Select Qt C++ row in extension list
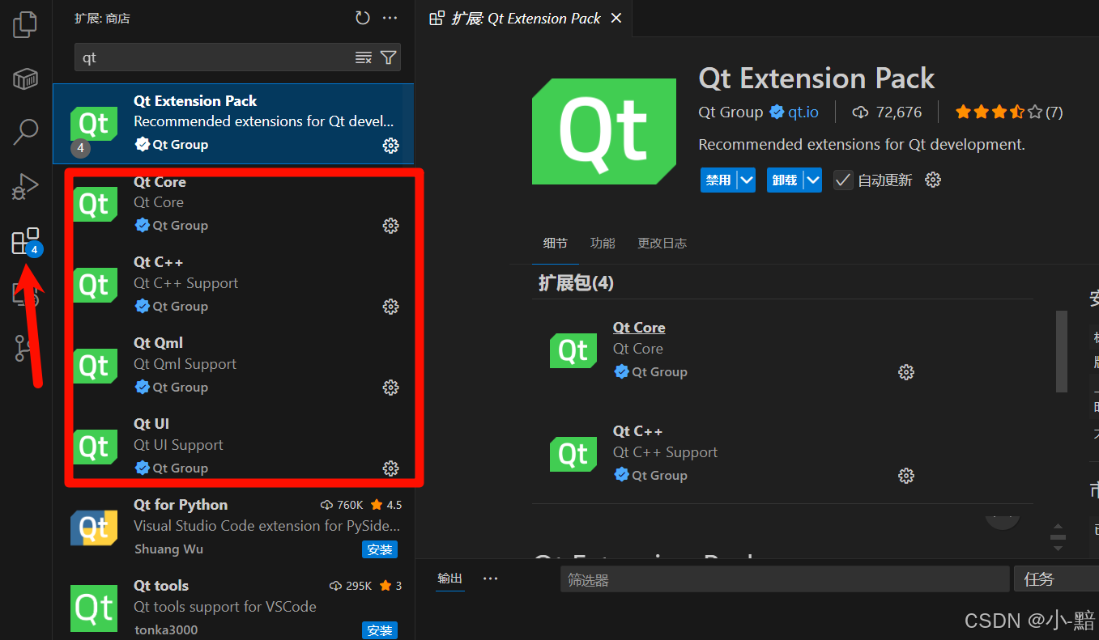The image size is (1099, 640). (x=233, y=286)
